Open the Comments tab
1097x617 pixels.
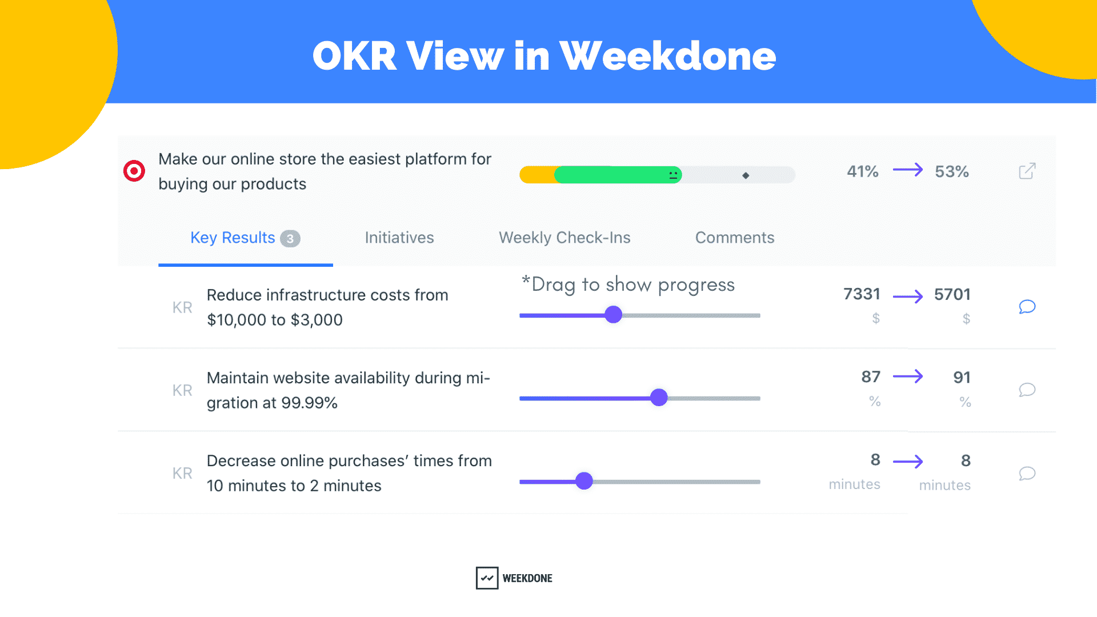735,237
